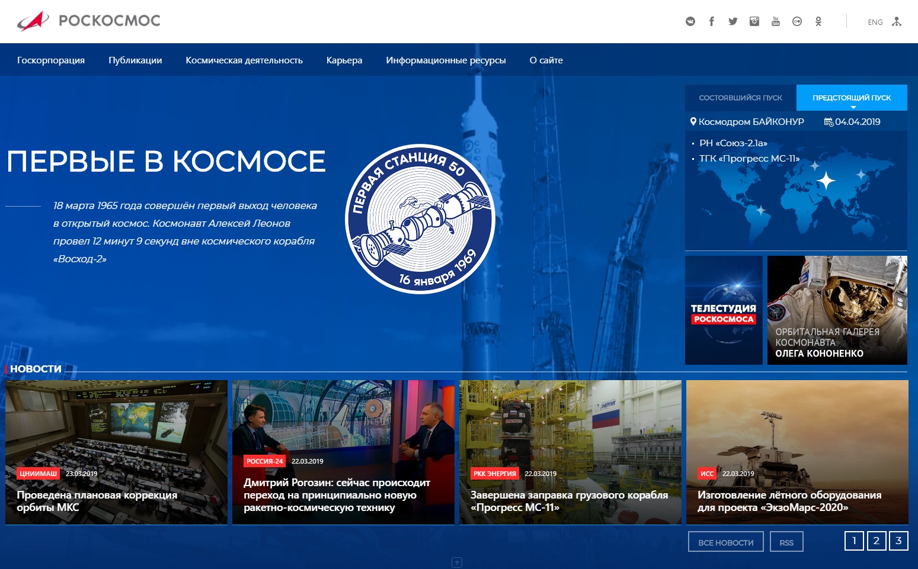Open the RSS feed button
The image size is (918, 569).
786,542
